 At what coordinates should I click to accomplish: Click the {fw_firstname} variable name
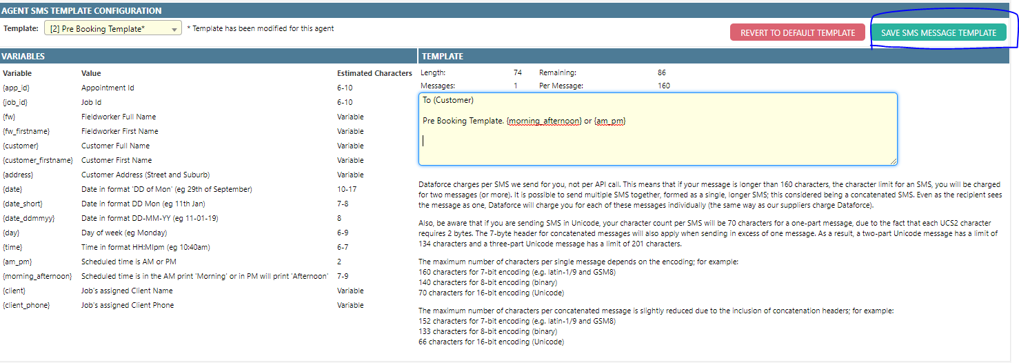click(26, 131)
